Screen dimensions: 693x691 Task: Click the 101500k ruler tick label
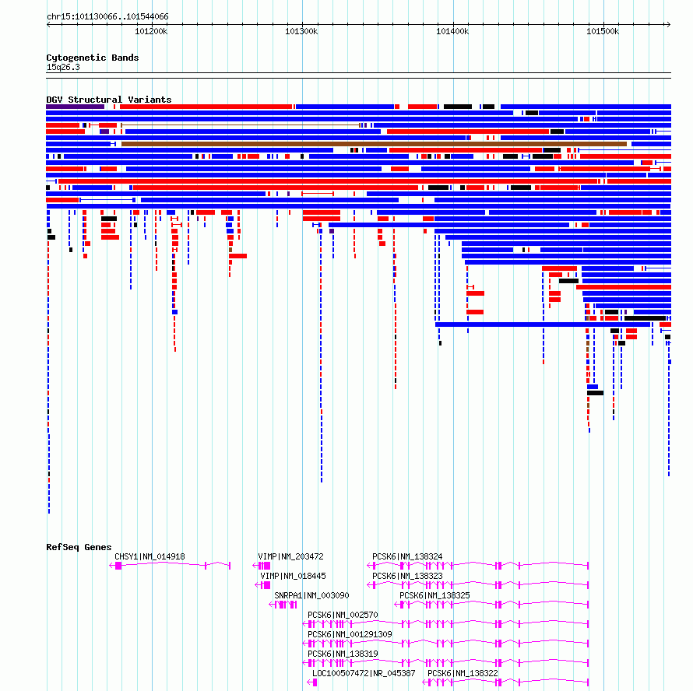603,31
